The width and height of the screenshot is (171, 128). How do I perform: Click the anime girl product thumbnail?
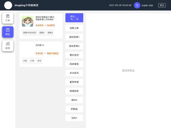[x=28, y=21]
